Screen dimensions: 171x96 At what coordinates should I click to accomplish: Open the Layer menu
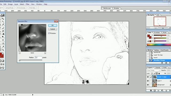[x=16, y=4]
